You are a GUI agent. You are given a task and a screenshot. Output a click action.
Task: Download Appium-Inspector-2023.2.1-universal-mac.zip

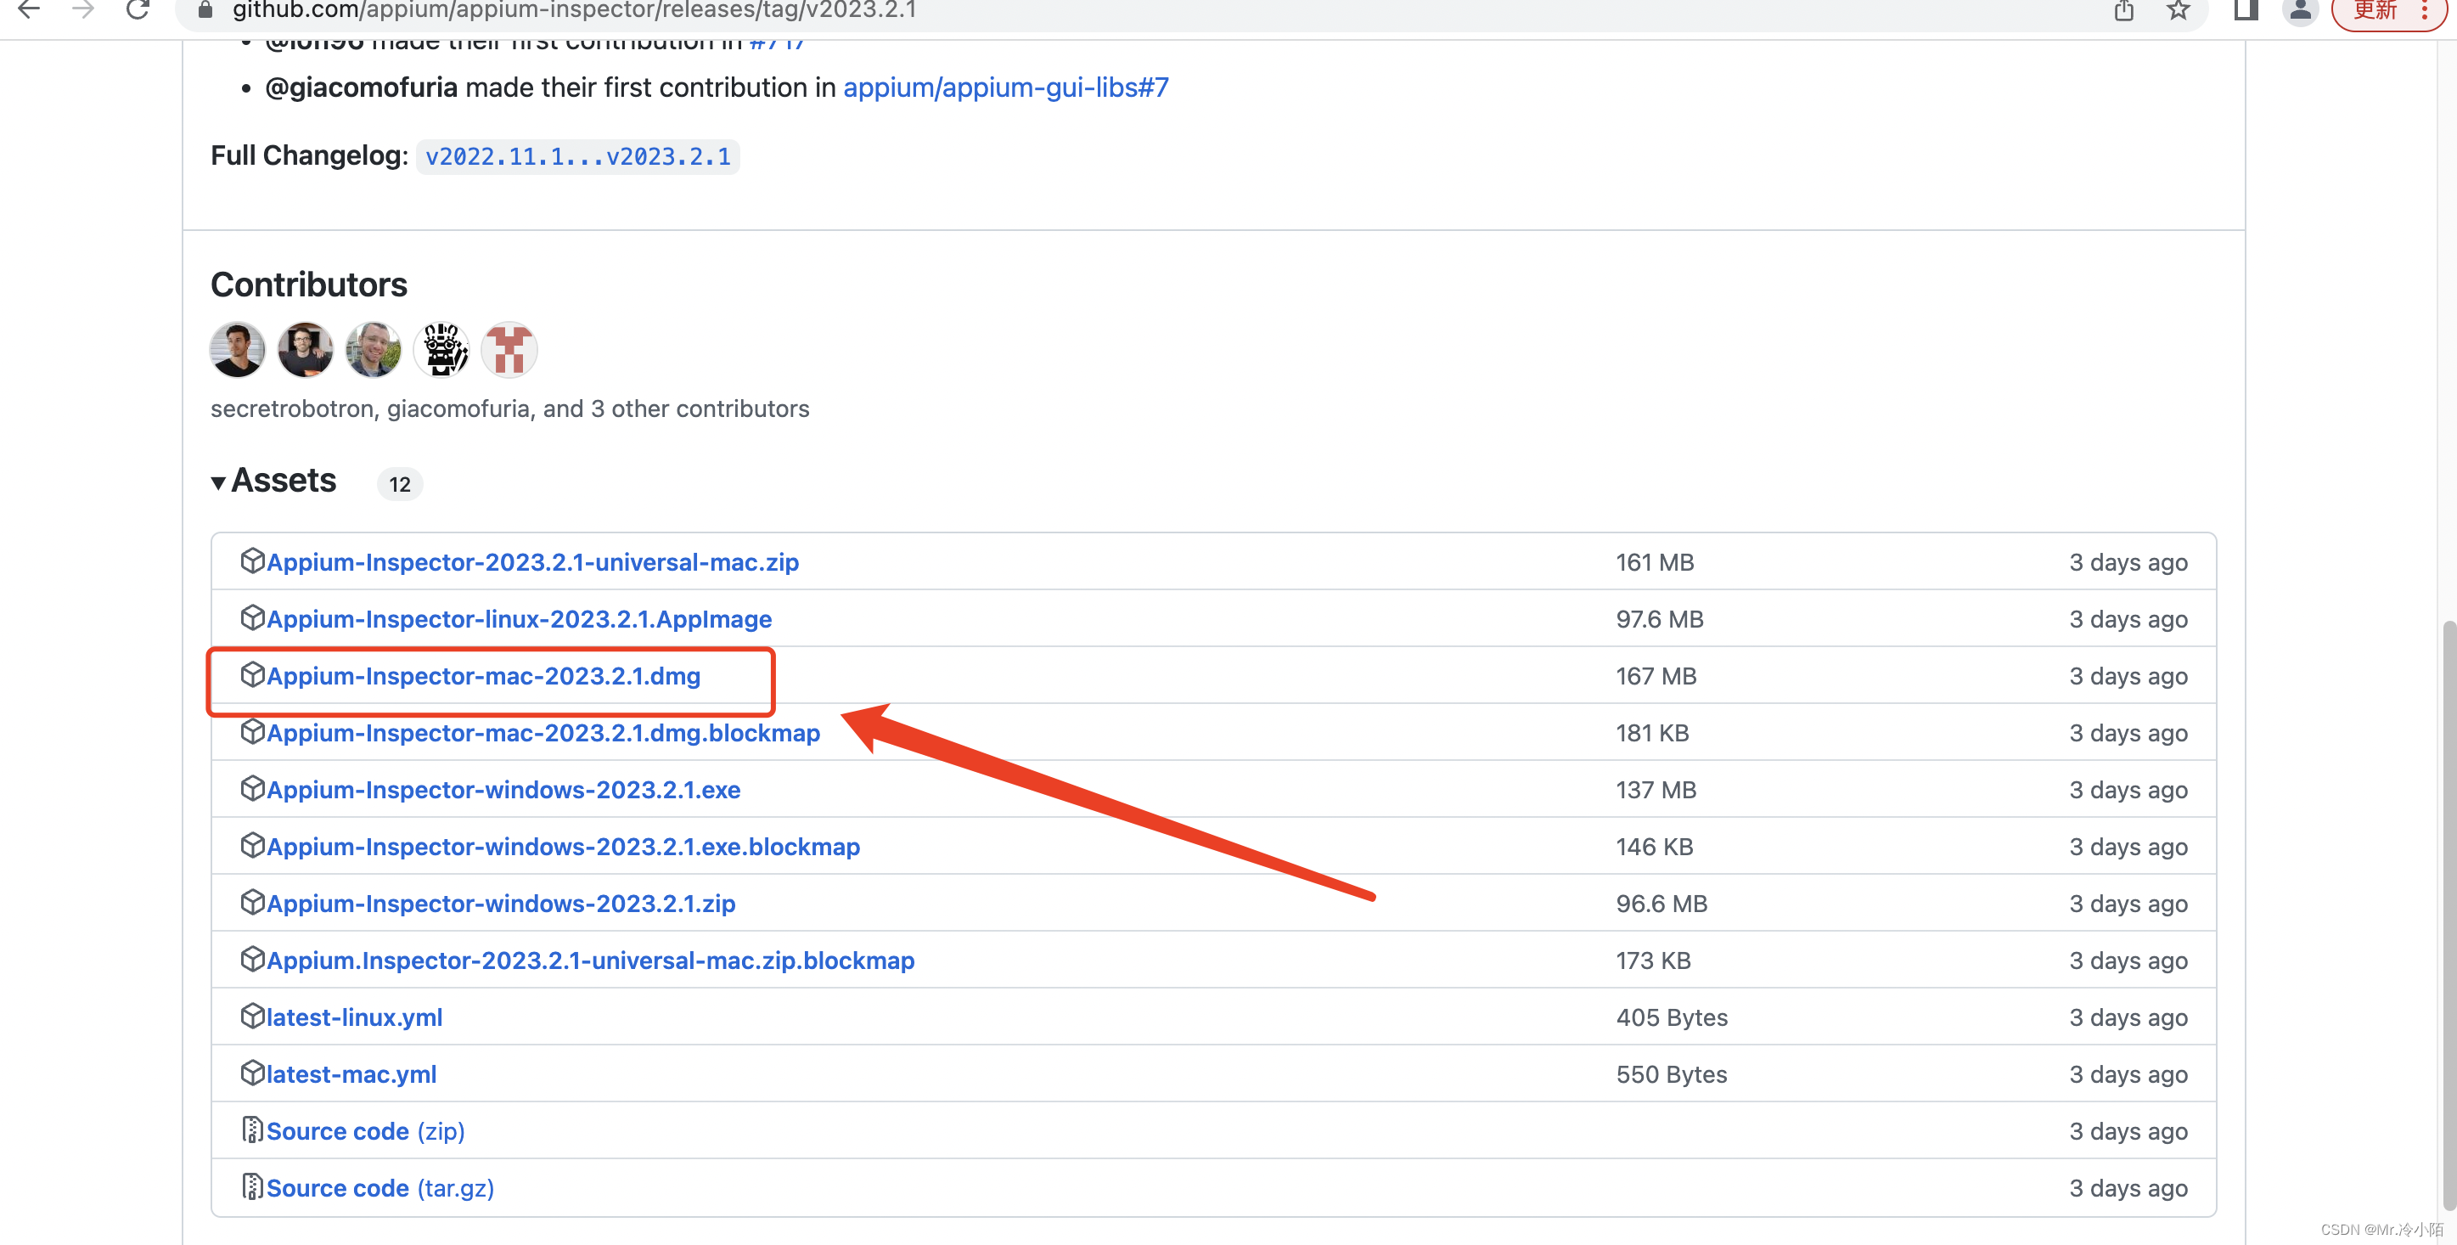click(x=532, y=562)
